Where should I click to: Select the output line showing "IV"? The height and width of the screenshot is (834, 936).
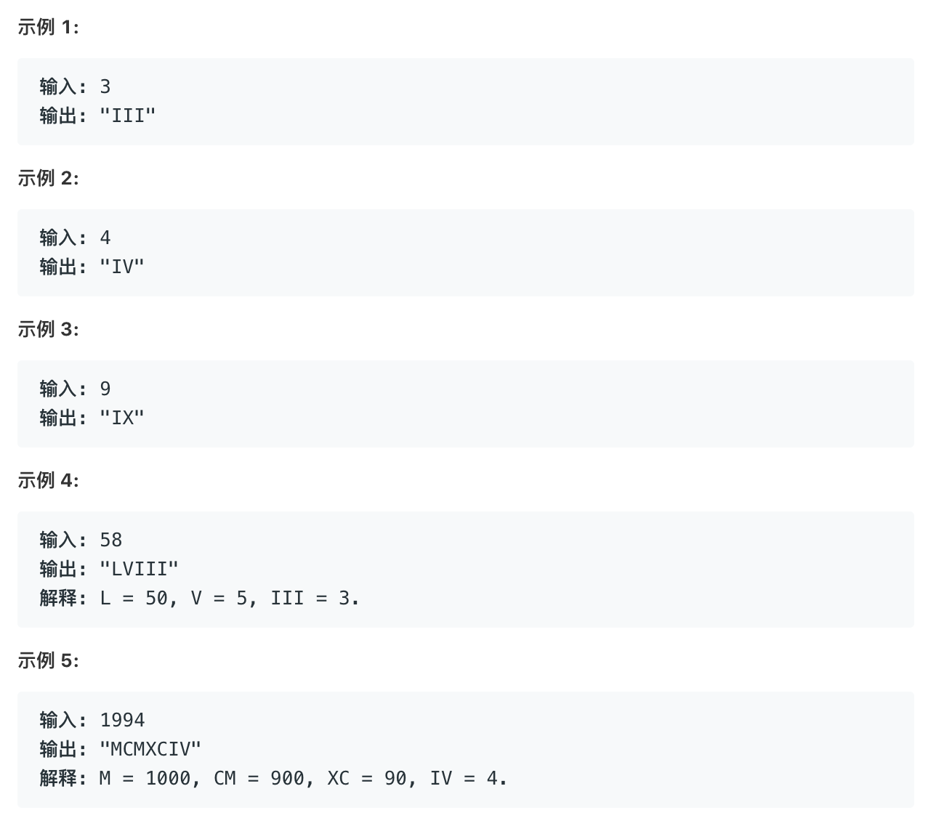tap(92, 267)
